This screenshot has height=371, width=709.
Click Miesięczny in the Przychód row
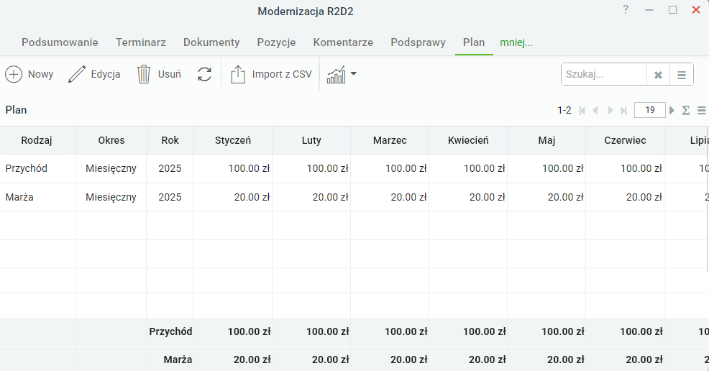pos(111,168)
